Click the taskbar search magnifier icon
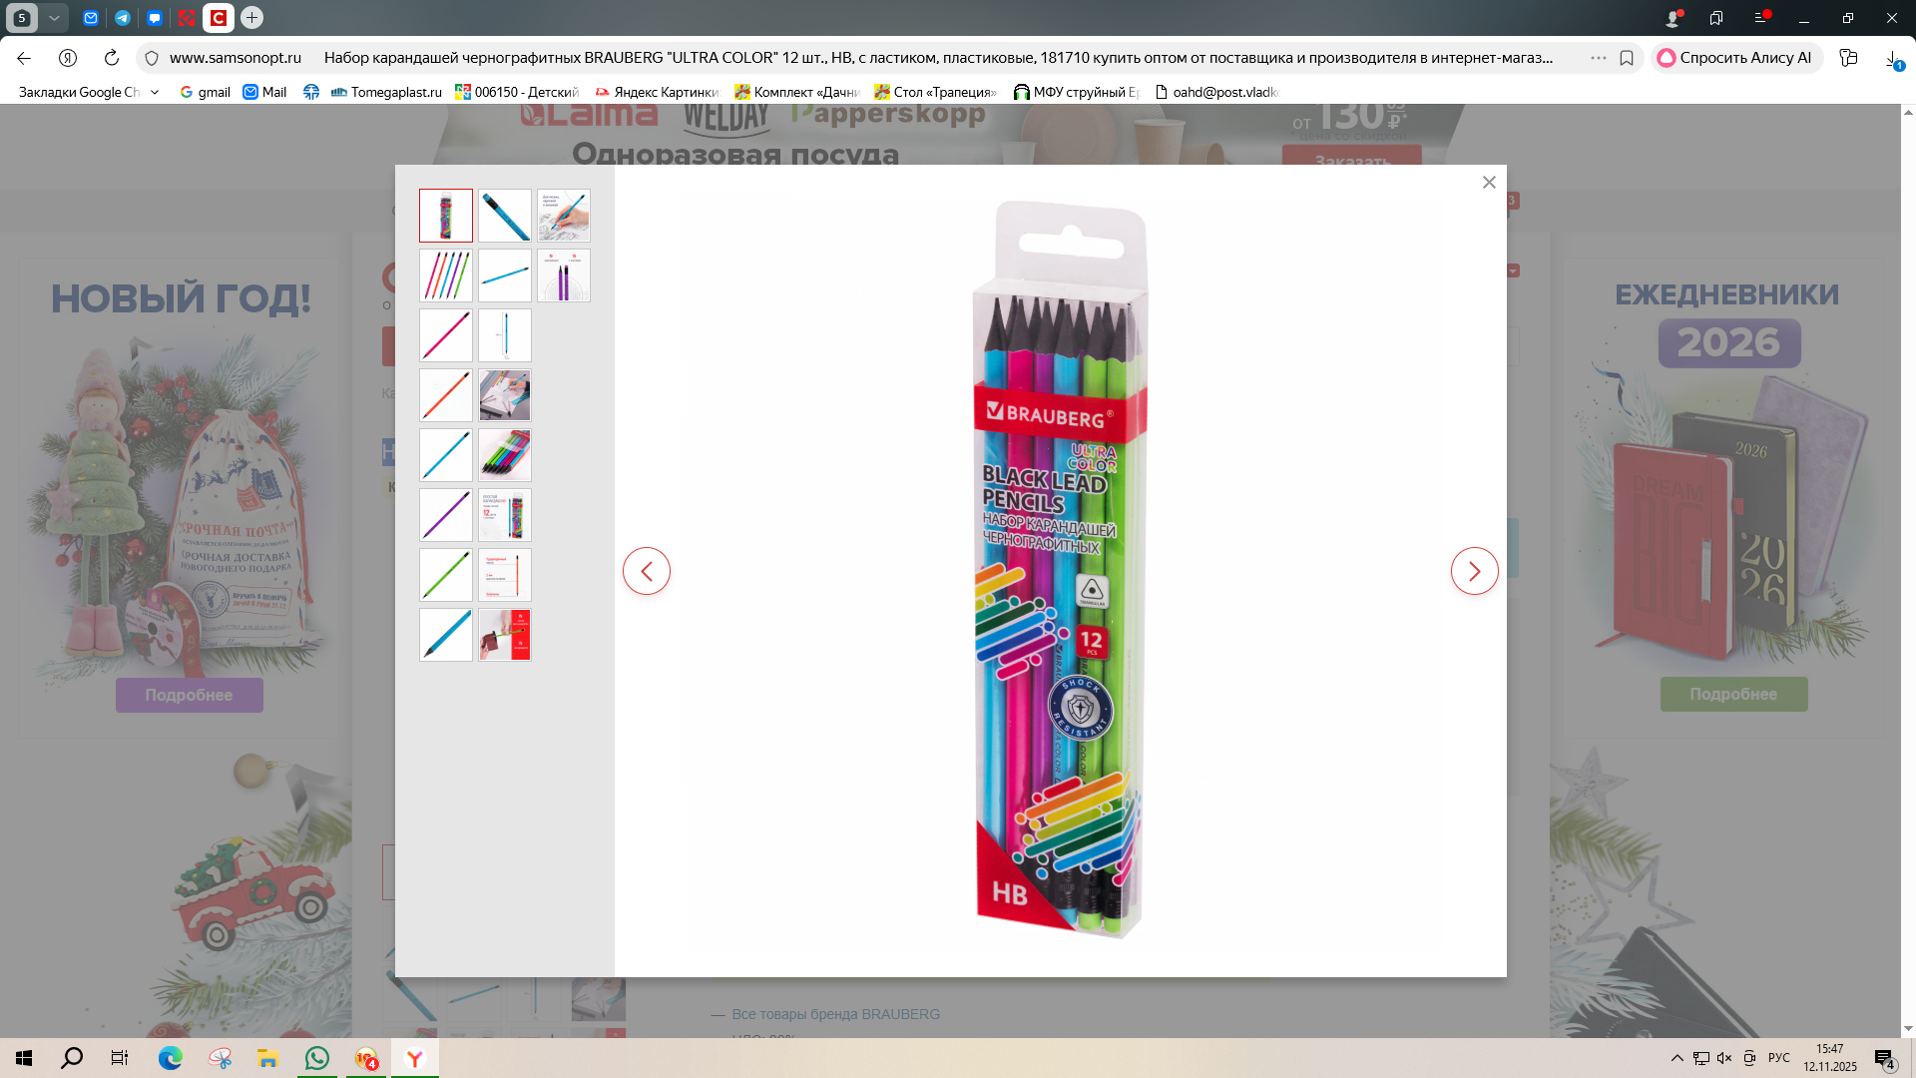 (x=72, y=1058)
